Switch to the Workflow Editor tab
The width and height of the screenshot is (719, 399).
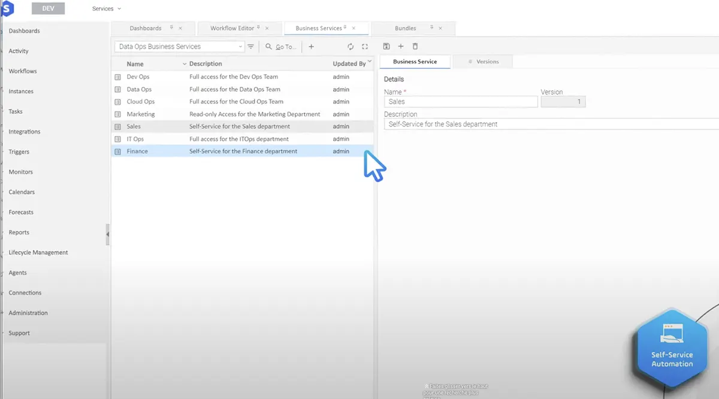point(232,28)
